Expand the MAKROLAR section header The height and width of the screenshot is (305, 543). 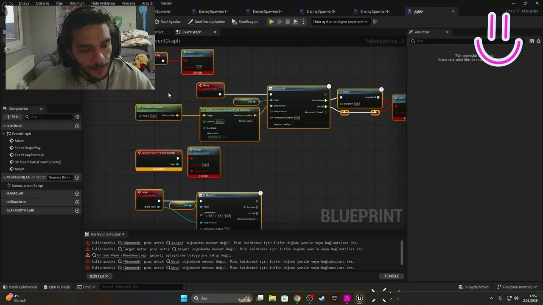click(x=14, y=194)
